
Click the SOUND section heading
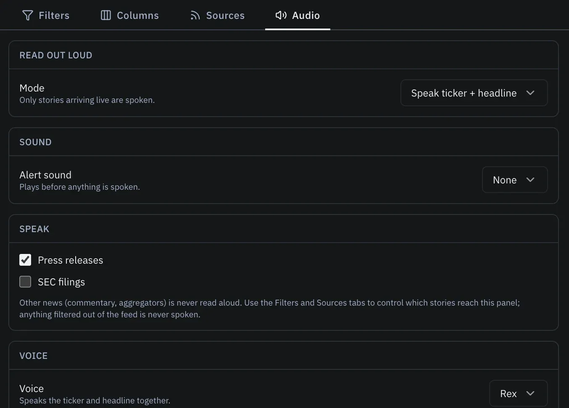36,142
